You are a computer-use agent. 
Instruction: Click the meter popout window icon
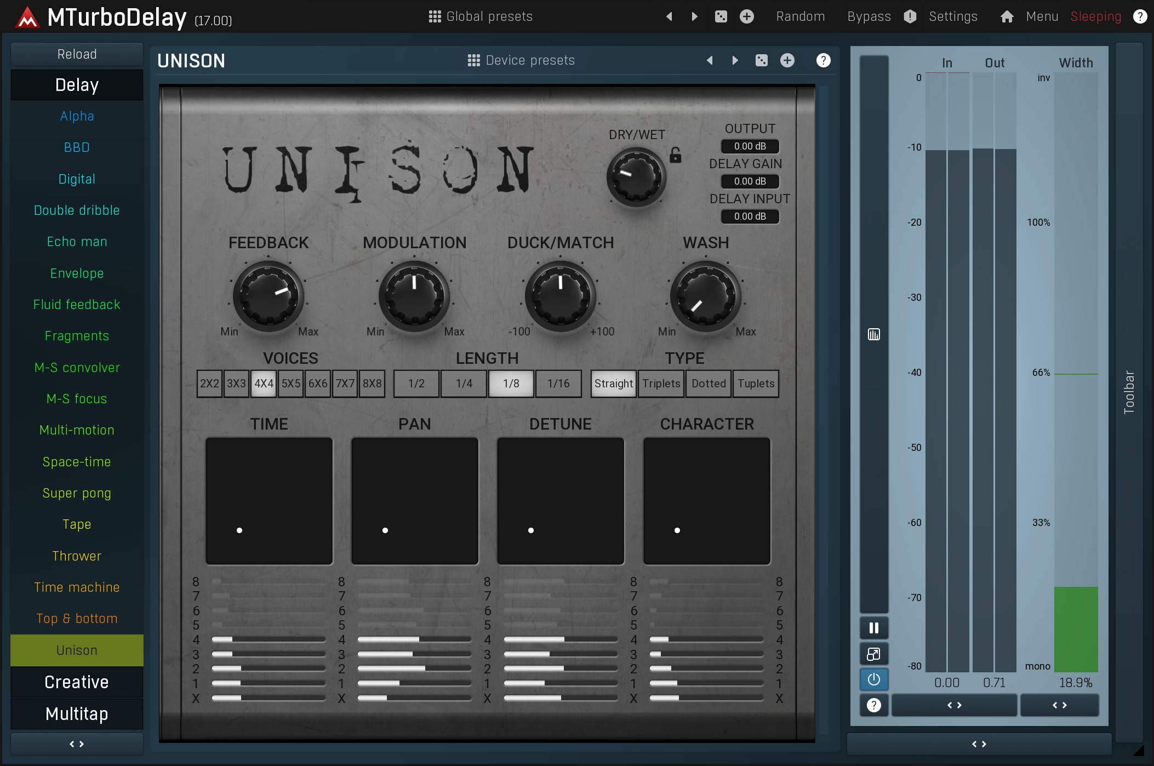(x=873, y=654)
